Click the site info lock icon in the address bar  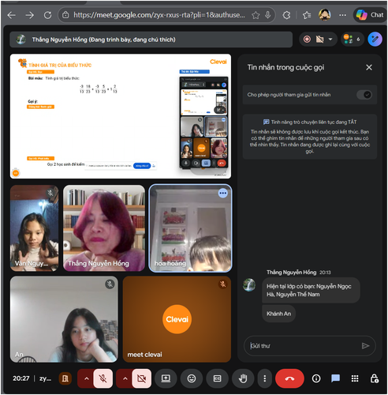(65, 15)
